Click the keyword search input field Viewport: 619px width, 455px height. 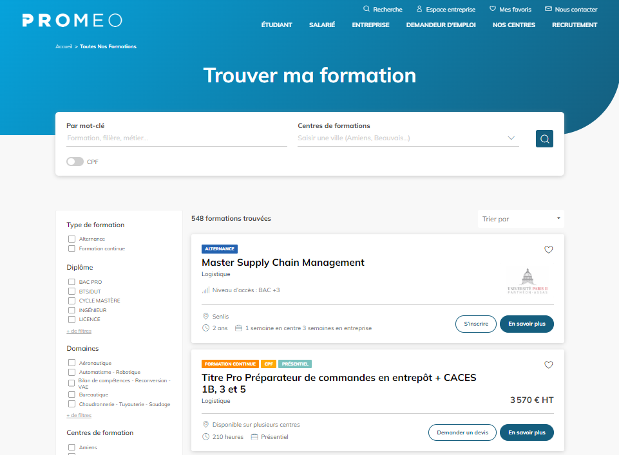pos(161,138)
